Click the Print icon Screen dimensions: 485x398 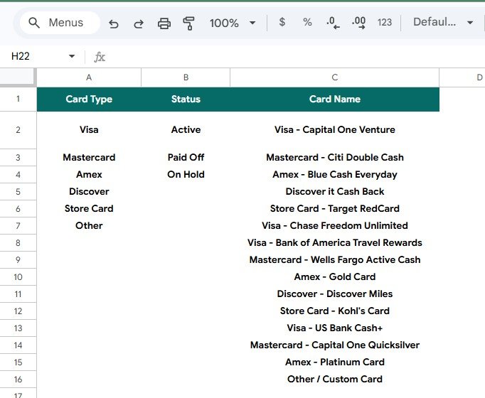point(164,23)
